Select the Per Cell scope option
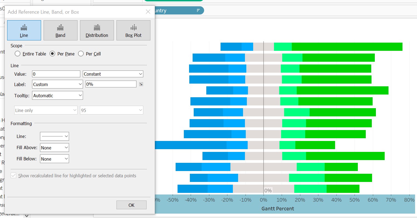 point(81,54)
